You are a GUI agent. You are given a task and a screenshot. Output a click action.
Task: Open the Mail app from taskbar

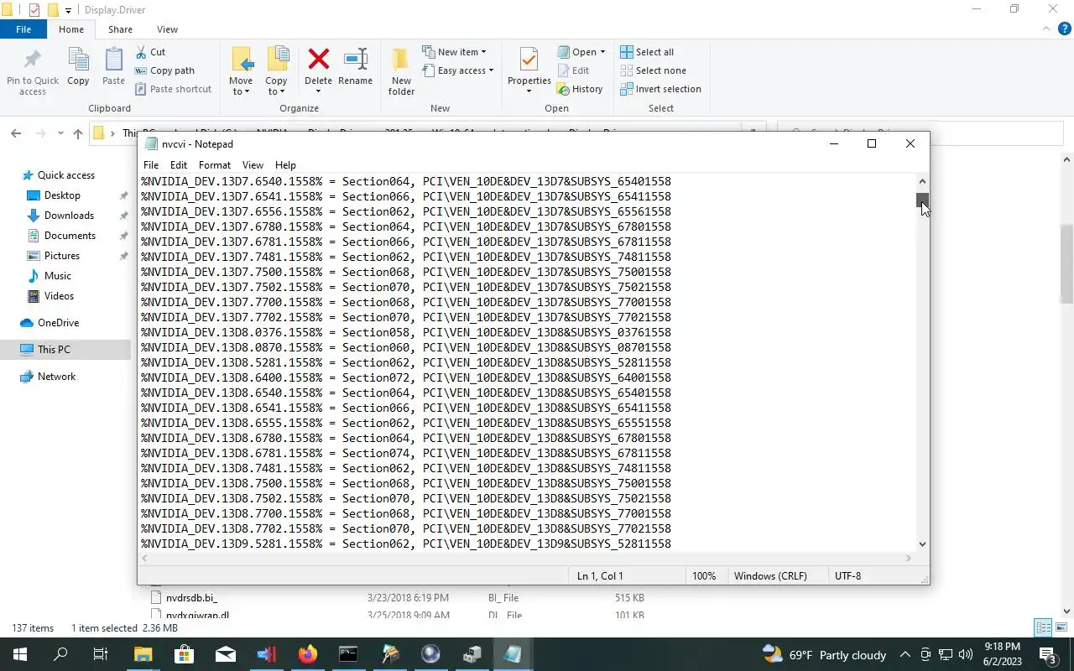tap(225, 654)
